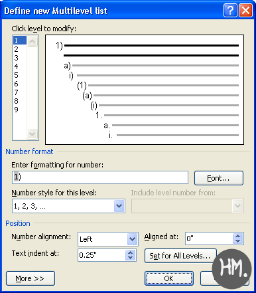The height and width of the screenshot is (293, 256).
Task: Open the Number style for this level dropdown
Action: (119, 206)
